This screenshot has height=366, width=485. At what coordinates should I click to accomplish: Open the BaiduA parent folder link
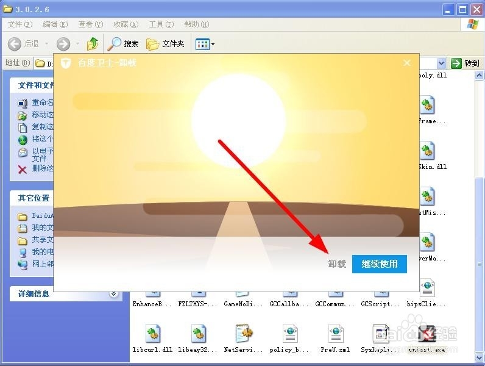[x=43, y=215]
